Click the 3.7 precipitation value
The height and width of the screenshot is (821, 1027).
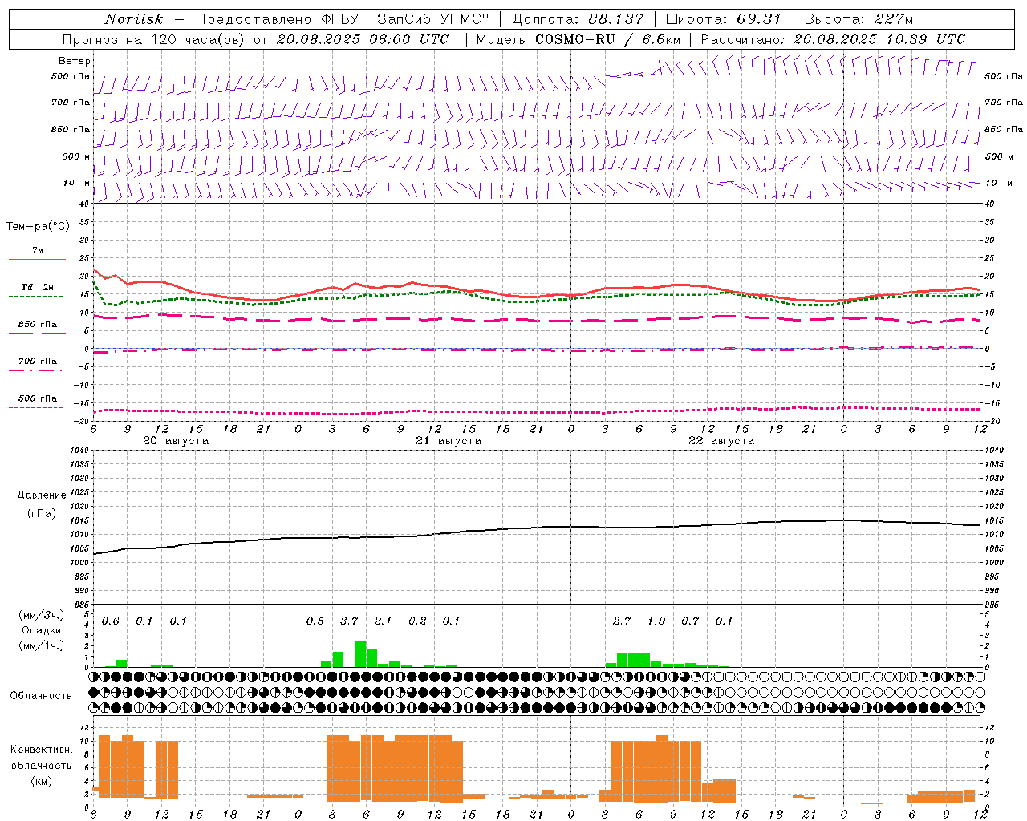[349, 621]
